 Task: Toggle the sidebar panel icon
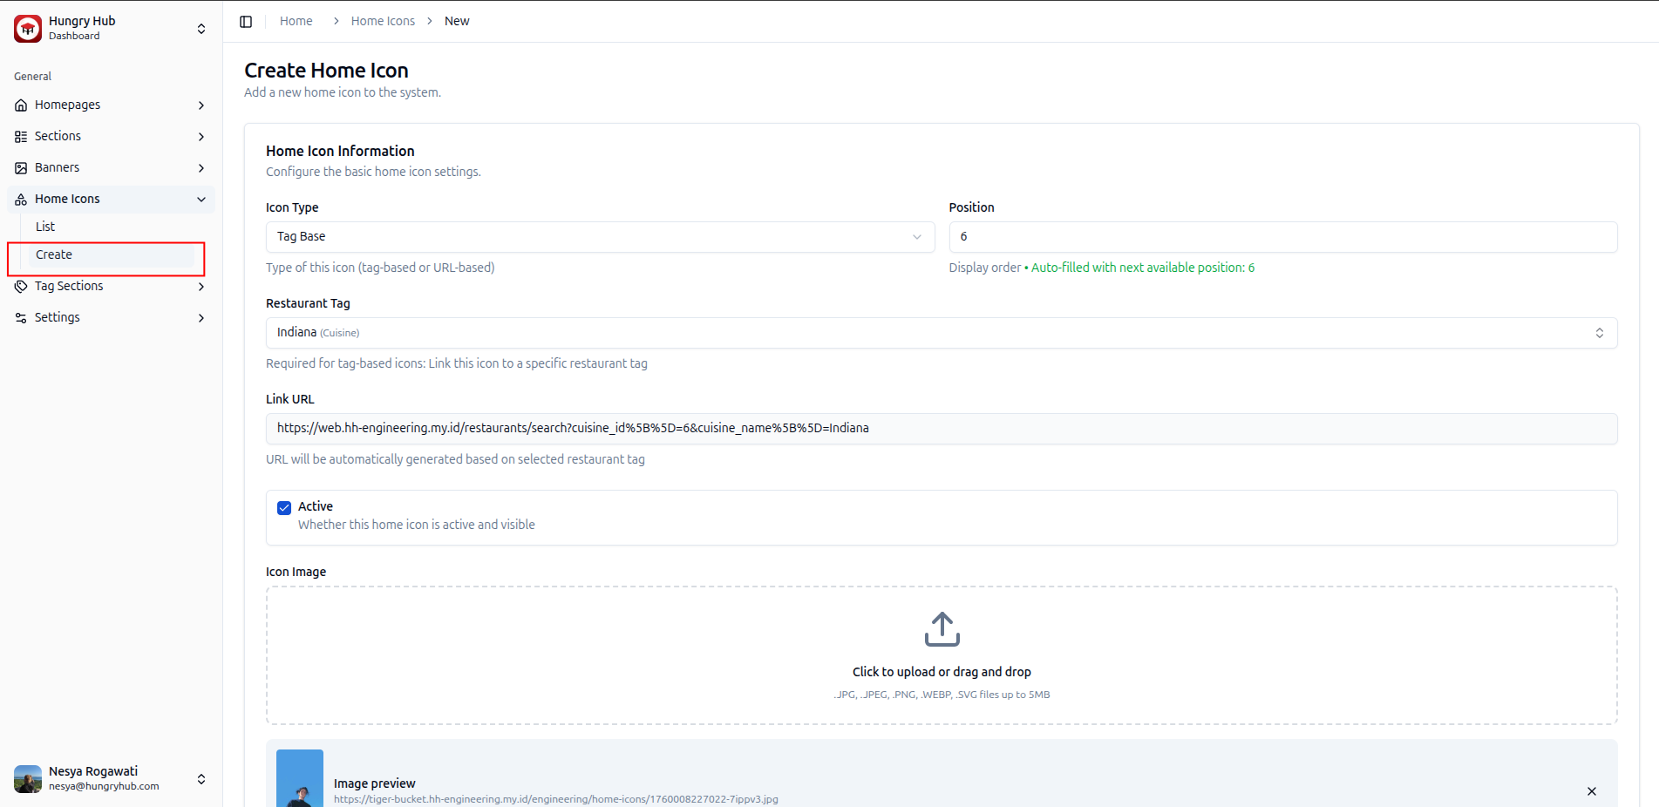246,21
